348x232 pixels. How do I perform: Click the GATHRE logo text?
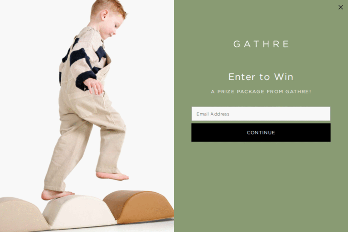coord(261,44)
